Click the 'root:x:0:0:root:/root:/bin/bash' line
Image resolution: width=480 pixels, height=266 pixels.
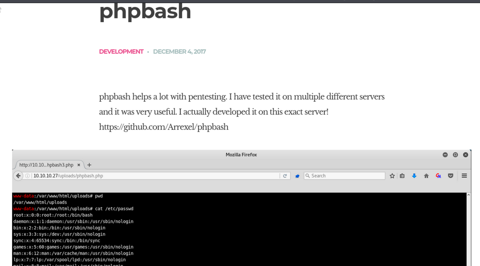53,215
